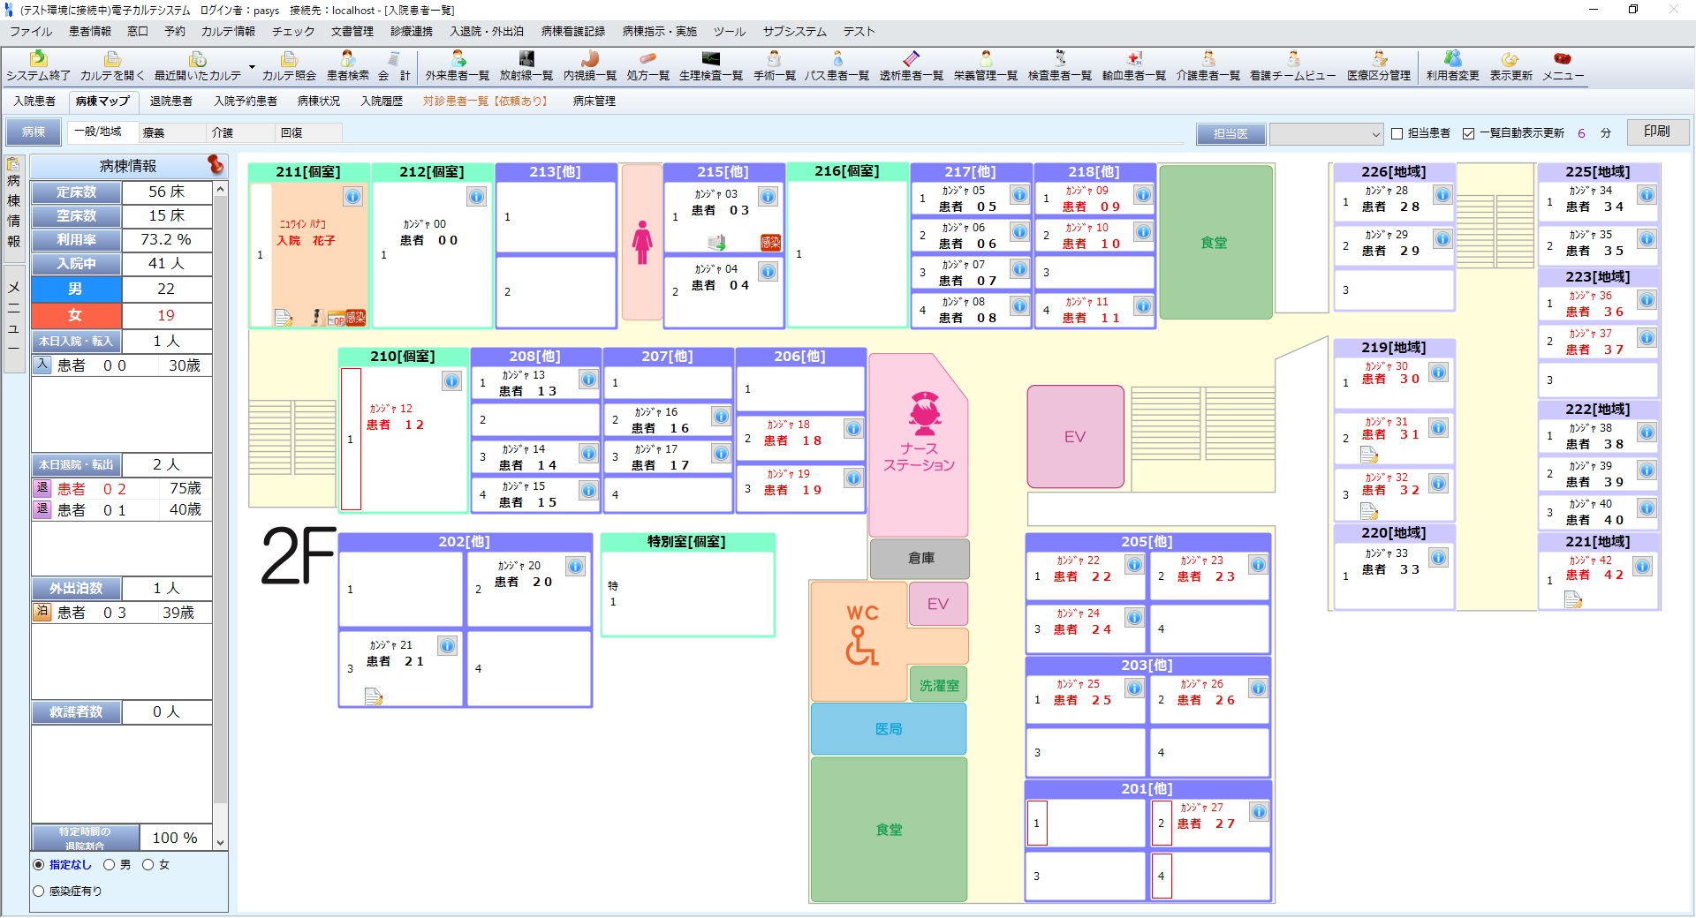This screenshot has height=918, width=1696.
Task: Open 利用者変更 from the toolbar
Action: pyautogui.click(x=1452, y=65)
